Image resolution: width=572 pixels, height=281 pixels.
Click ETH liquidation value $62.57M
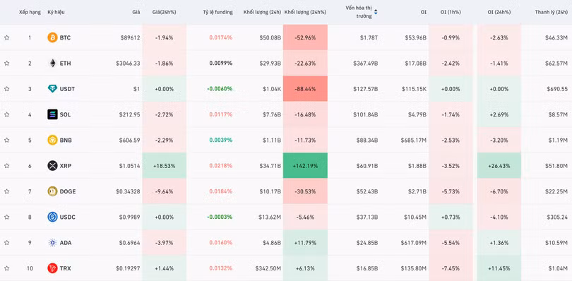[x=556, y=63]
